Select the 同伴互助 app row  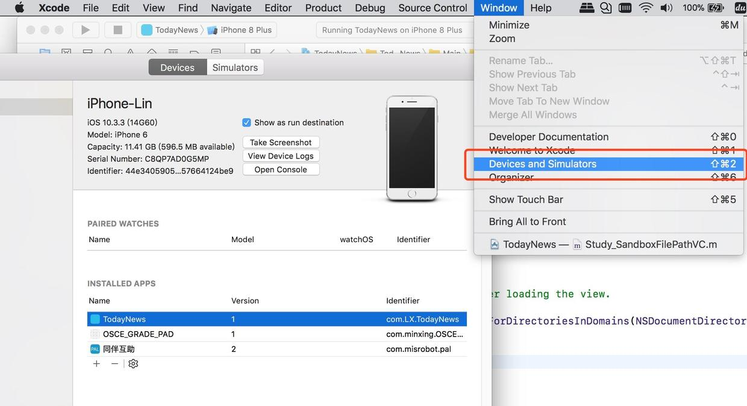click(277, 349)
